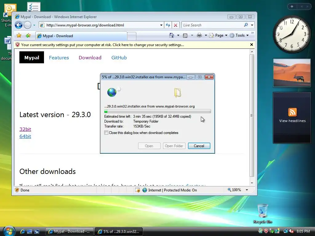Check Close this dialog box when download completes
The height and width of the screenshot is (236, 315).
pos(106,133)
